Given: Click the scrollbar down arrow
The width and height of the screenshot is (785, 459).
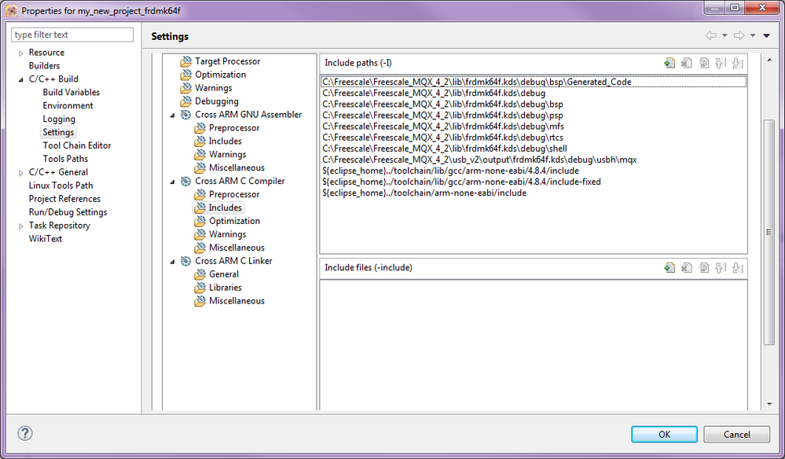Looking at the screenshot, I should point(769,404).
